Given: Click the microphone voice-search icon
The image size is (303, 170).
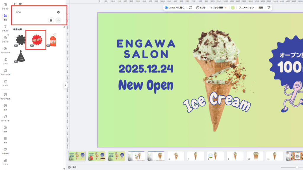Looking at the screenshot, I should (51, 20).
